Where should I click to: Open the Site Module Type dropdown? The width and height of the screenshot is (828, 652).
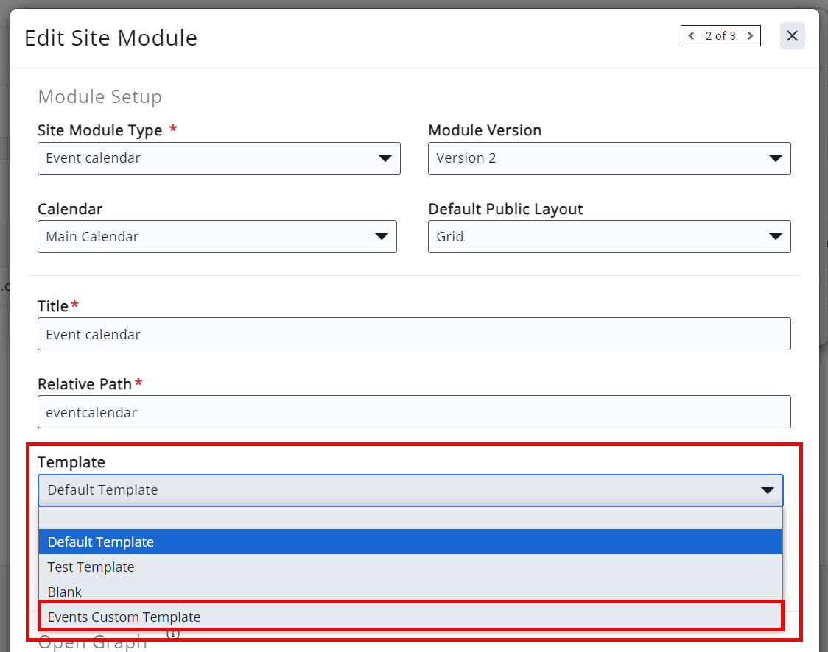[219, 158]
